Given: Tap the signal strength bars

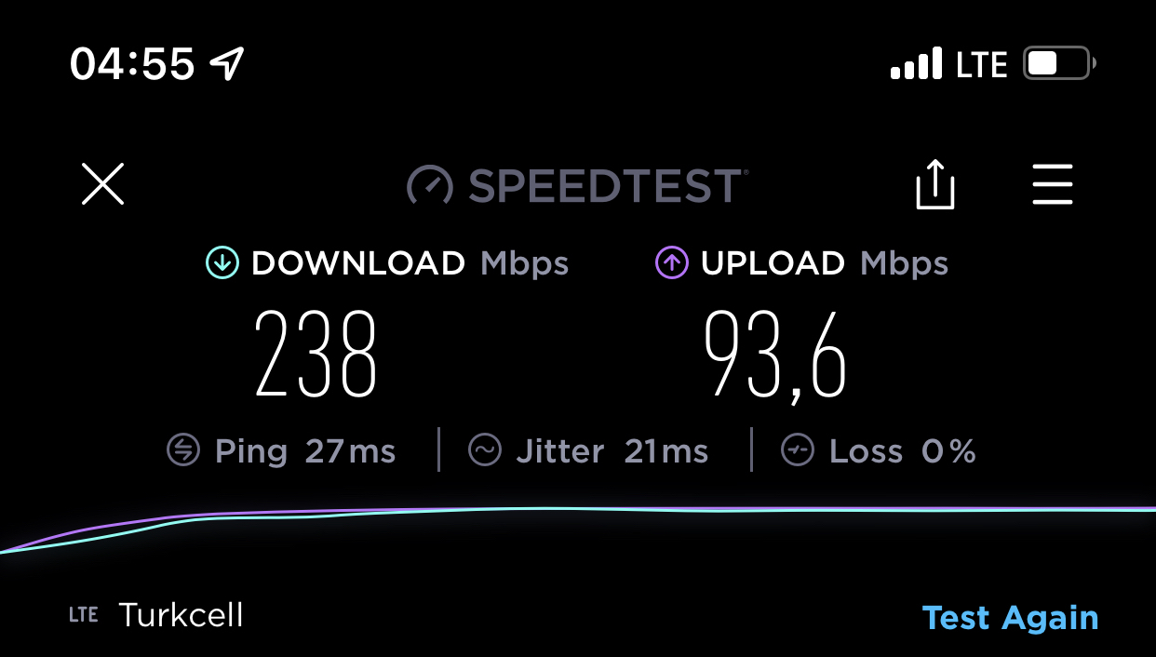Looking at the screenshot, I should [916, 64].
